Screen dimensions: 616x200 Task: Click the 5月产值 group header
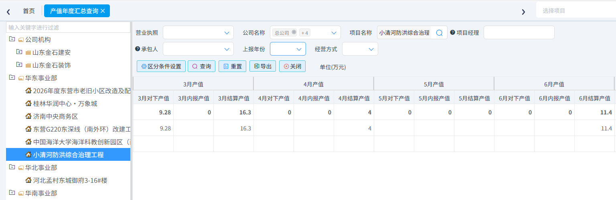[x=434, y=84]
